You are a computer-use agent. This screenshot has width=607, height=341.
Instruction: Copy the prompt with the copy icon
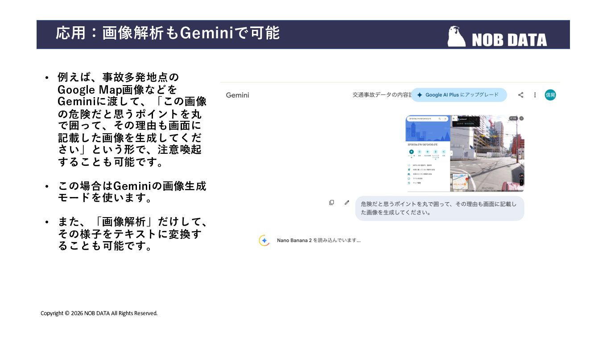coord(331,202)
